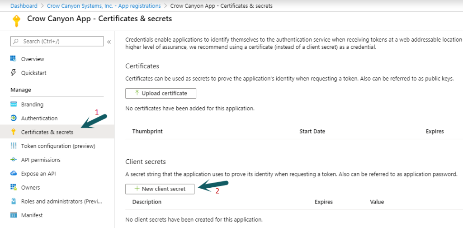Screen dimensions: 463x228
Task: Focus the sidebar Search field
Action: coord(57,41)
